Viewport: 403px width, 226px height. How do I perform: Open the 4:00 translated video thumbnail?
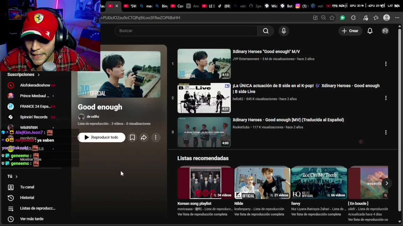coord(204,132)
